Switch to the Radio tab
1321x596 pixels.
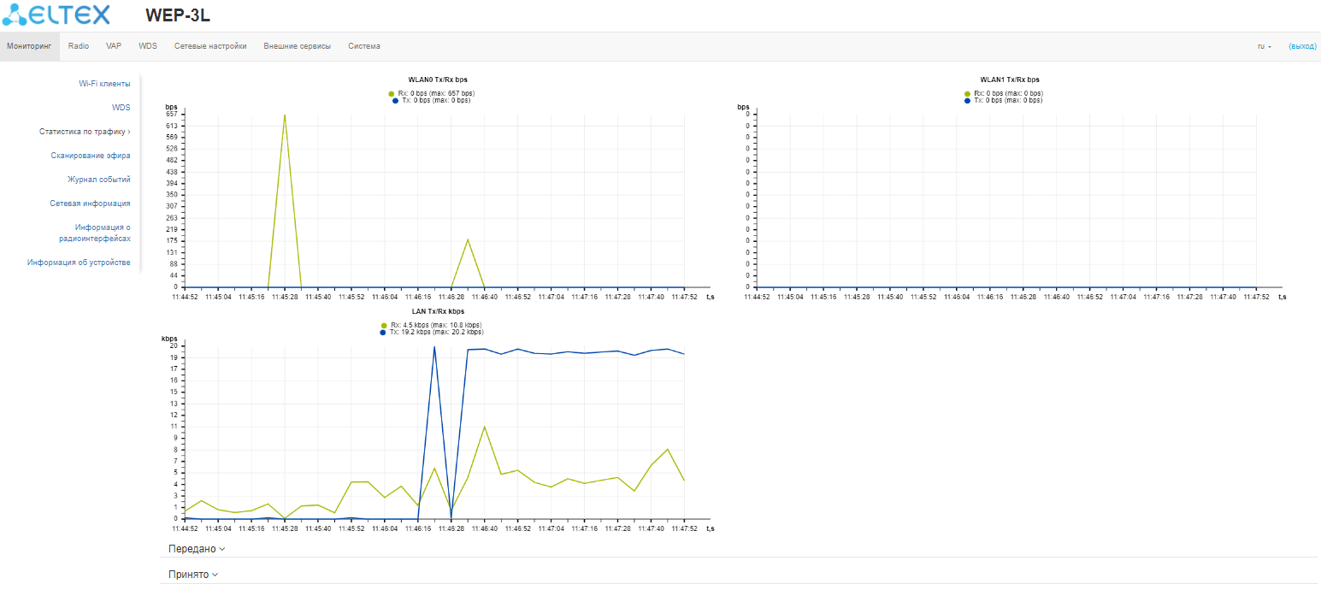coord(79,46)
